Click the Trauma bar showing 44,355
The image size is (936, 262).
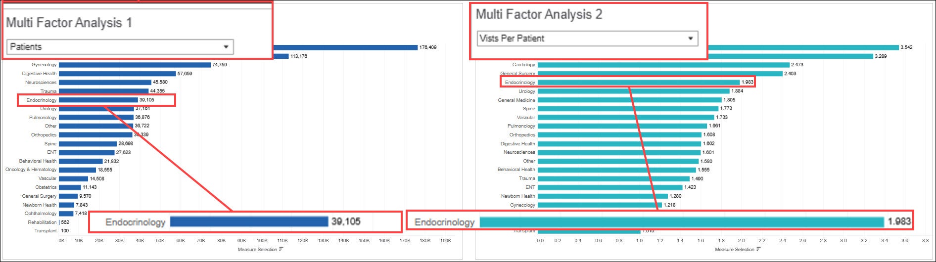[x=103, y=91]
